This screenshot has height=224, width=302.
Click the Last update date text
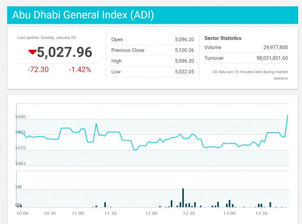(47, 37)
